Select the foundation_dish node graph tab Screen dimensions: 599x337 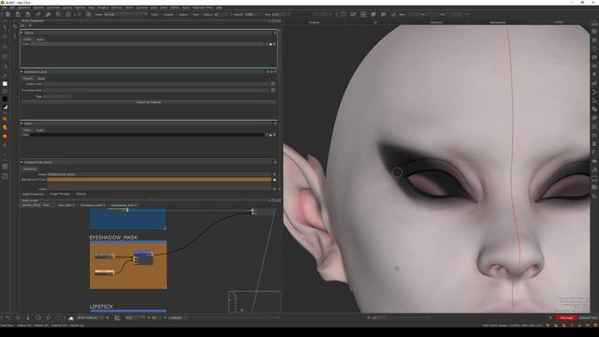tap(91, 205)
